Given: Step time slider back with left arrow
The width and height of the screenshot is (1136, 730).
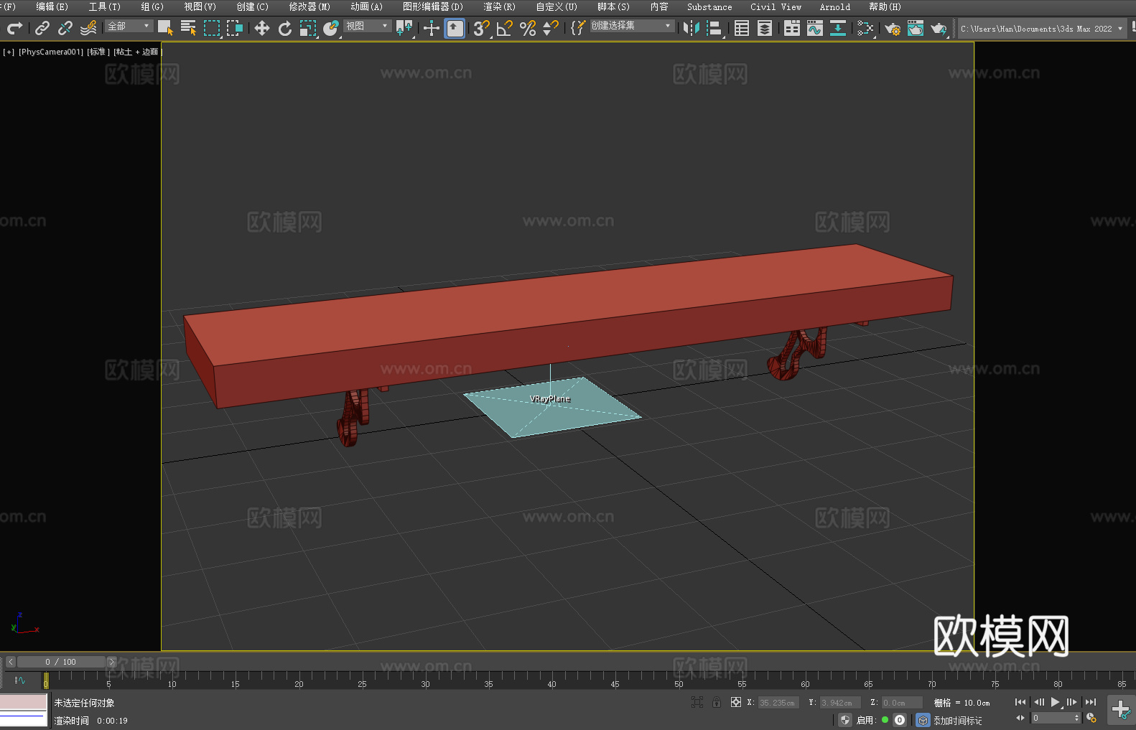Looking at the screenshot, I should [10, 662].
